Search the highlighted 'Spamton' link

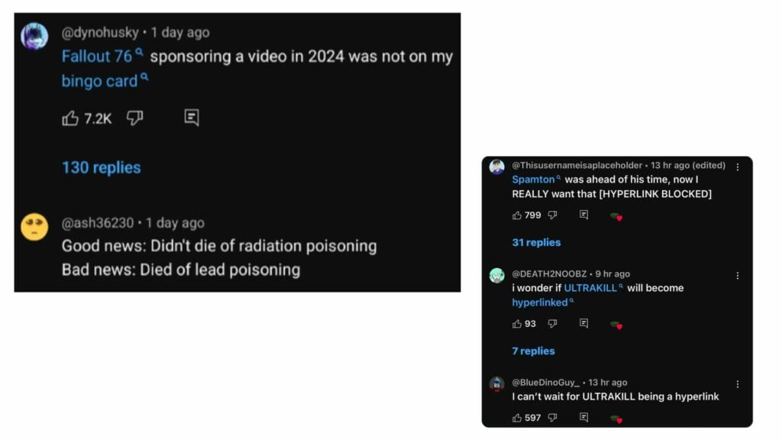(x=534, y=179)
